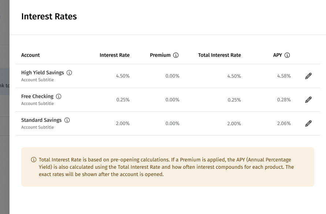The height and width of the screenshot is (214, 326).
Task: Click the Free Checking edit pencil icon
Action: click(x=308, y=100)
